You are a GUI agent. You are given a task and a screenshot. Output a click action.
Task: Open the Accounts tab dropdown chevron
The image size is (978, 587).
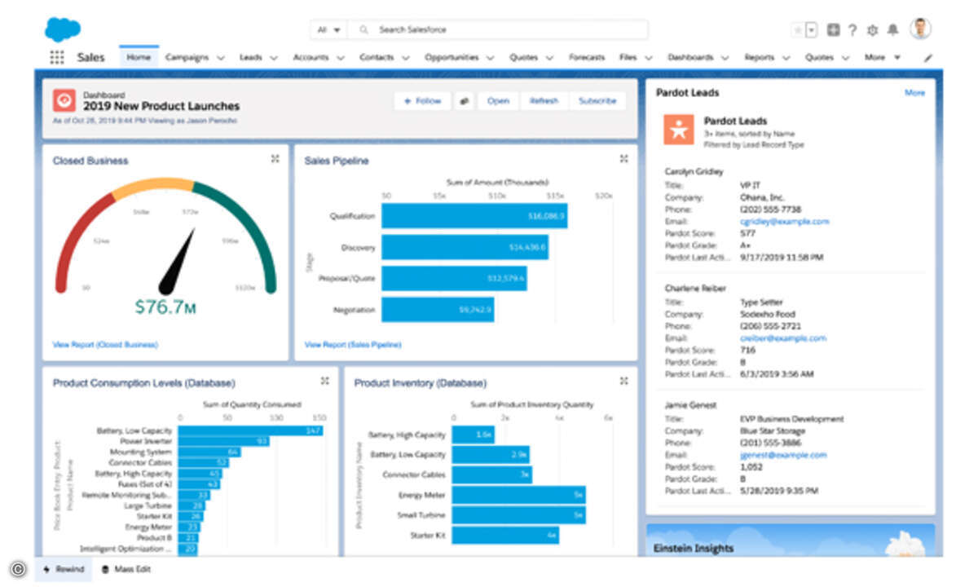[x=340, y=58]
